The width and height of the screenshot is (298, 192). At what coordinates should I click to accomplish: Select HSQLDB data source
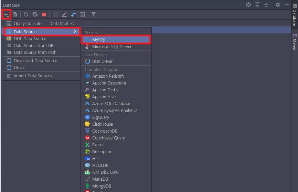click(x=116, y=166)
